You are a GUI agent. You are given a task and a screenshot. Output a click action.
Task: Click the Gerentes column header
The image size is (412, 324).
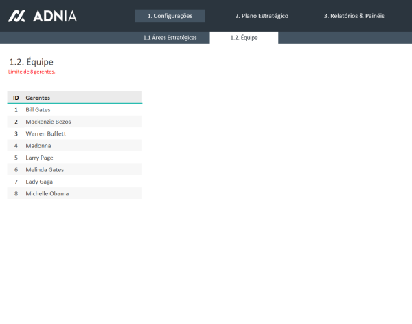point(38,98)
